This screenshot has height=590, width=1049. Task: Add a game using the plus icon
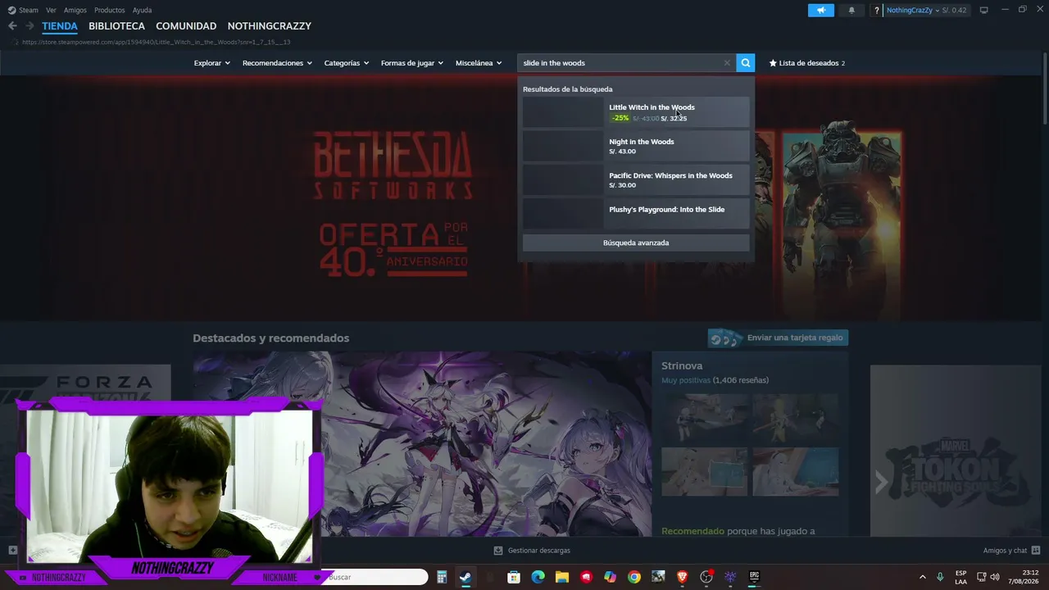(12, 551)
